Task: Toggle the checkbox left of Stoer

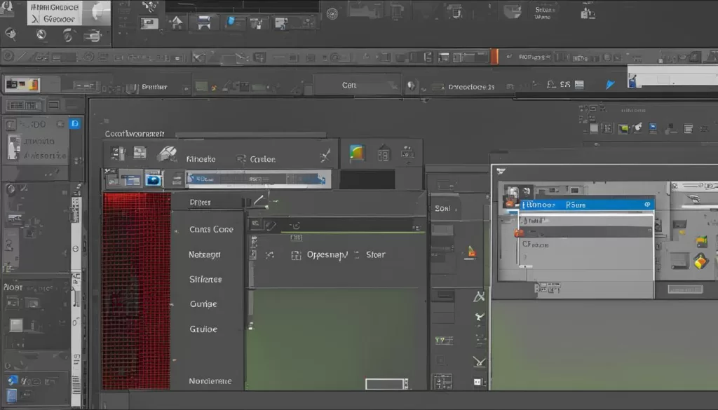Action: click(357, 255)
